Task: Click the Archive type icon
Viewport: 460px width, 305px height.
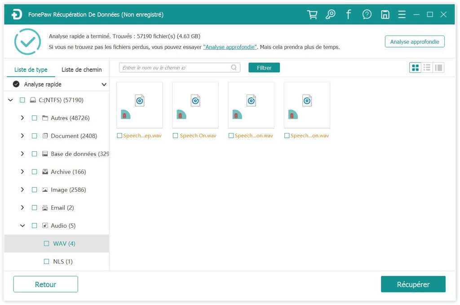Action: pyautogui.click(x=45, y=172)
